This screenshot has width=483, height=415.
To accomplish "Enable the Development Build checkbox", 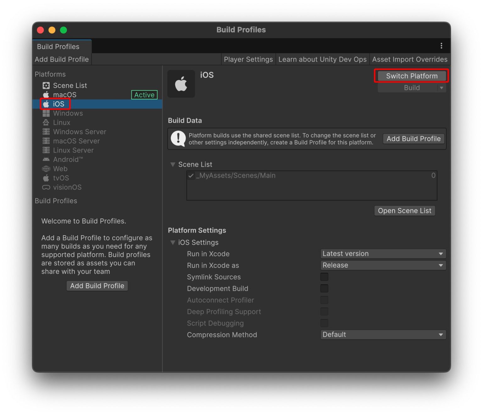I will pyautogui.click(x=324, y=288).
